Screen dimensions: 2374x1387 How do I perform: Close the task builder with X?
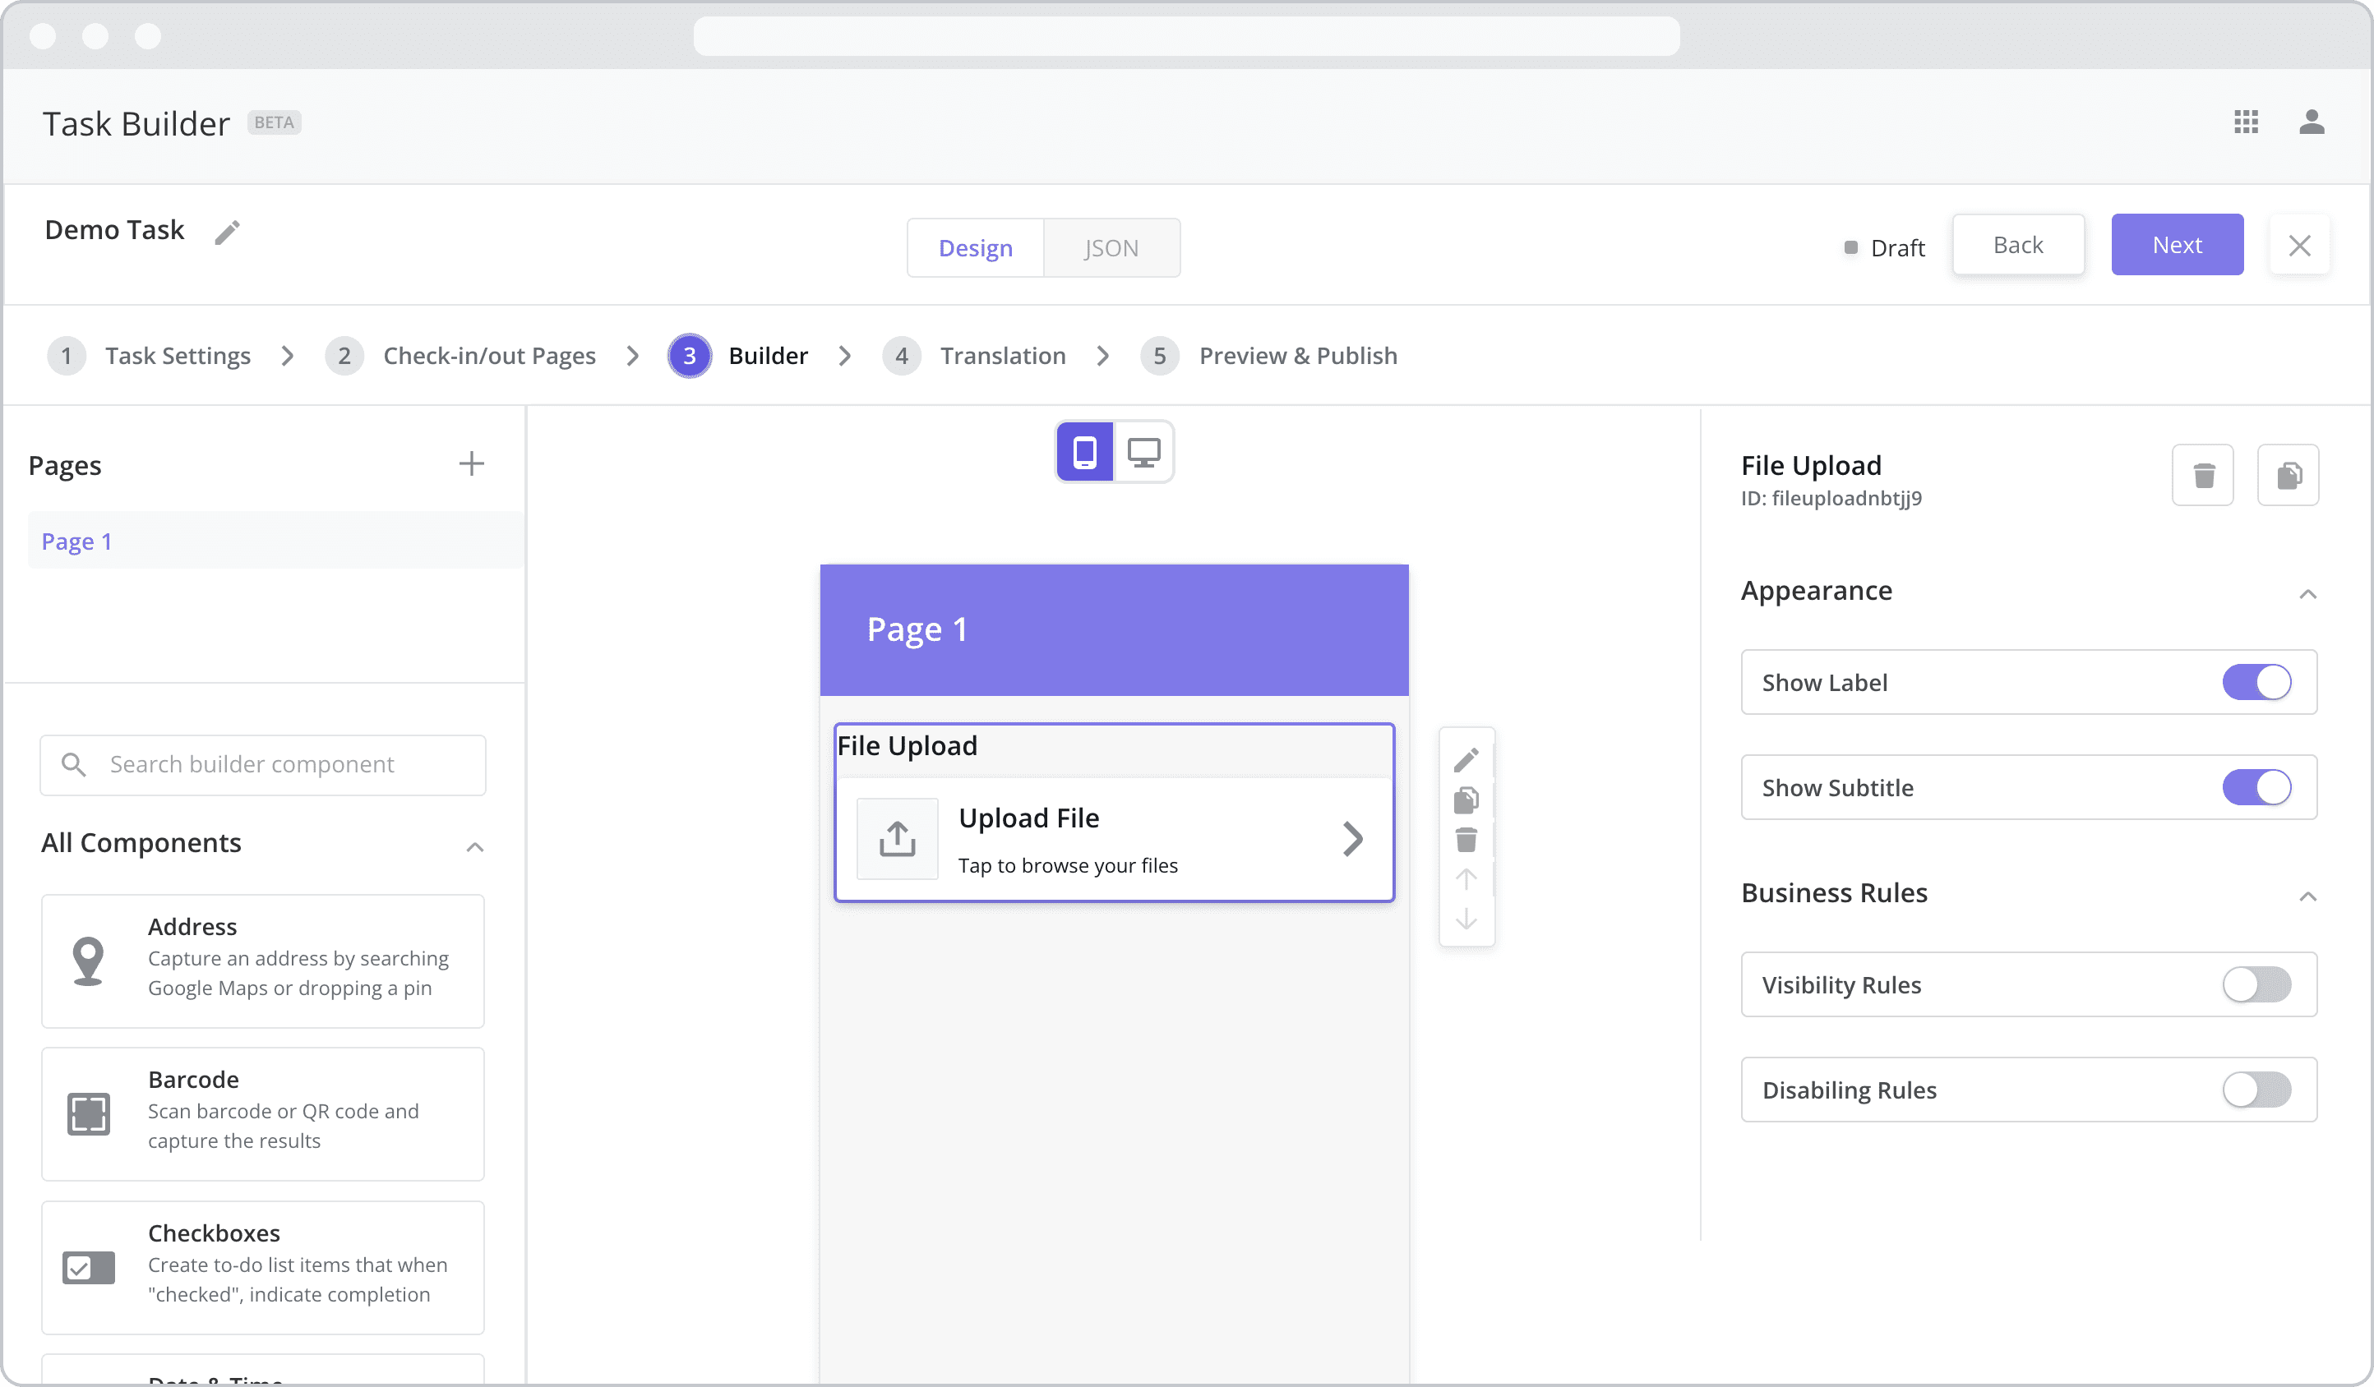(2298, 245)
